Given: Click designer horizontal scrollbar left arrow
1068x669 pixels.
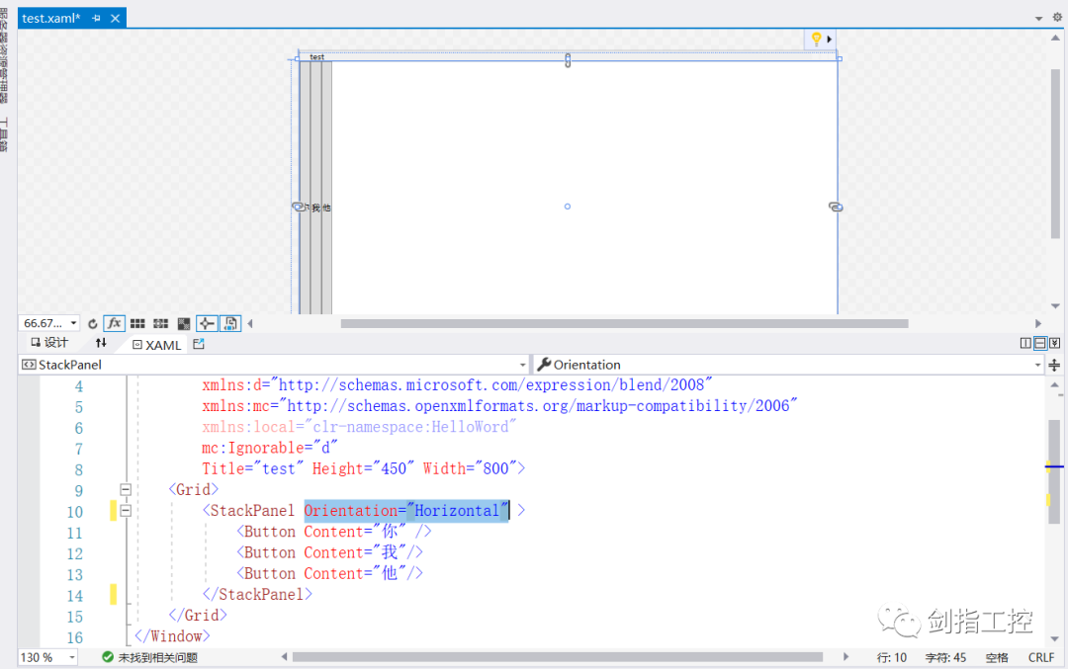Looking at the screenshot, I should click(250, 324).
